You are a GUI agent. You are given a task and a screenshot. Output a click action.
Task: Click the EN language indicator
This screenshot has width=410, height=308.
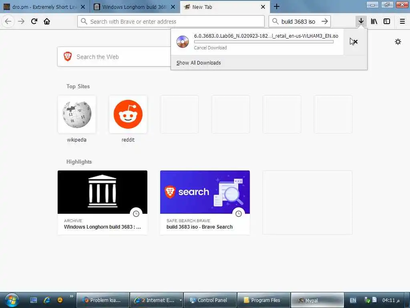coord(353,300)
